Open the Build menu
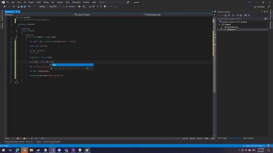The image size is (273, 153). (39, 2)
